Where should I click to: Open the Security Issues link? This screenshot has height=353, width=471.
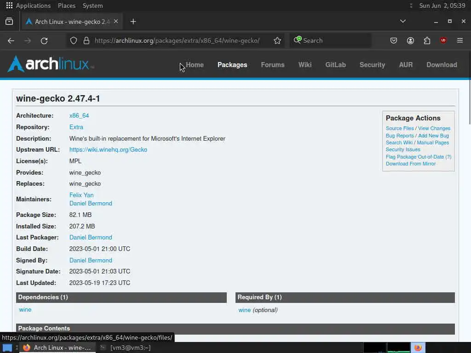pyautogui.click(x=403, y=149)
